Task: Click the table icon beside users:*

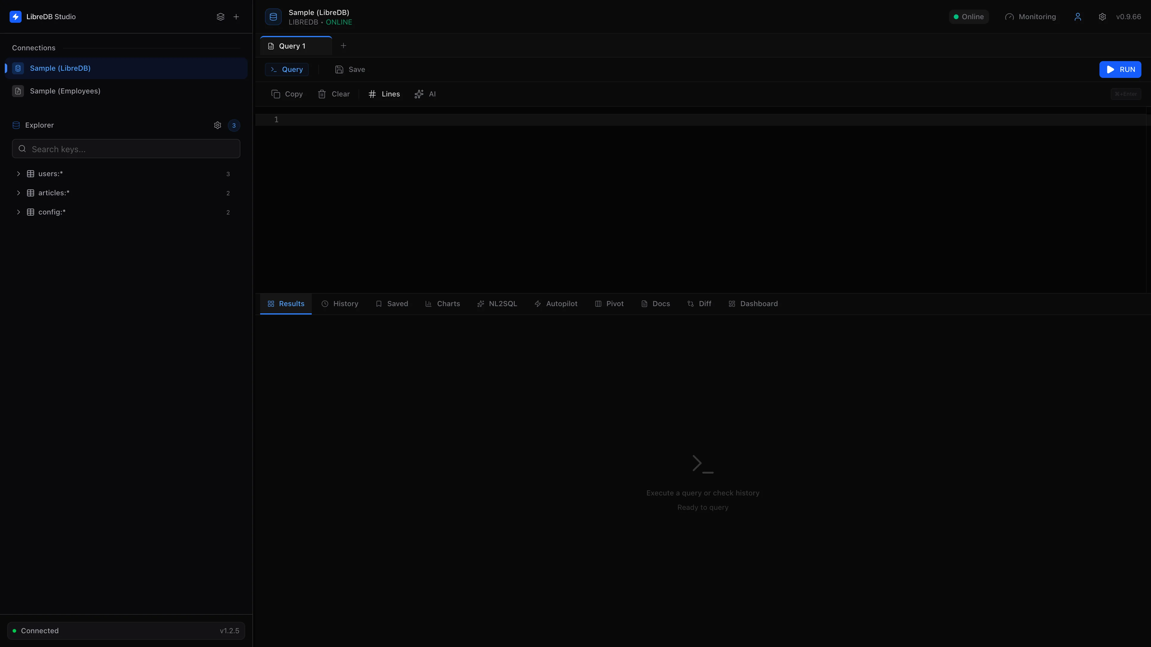Action: 30,174
